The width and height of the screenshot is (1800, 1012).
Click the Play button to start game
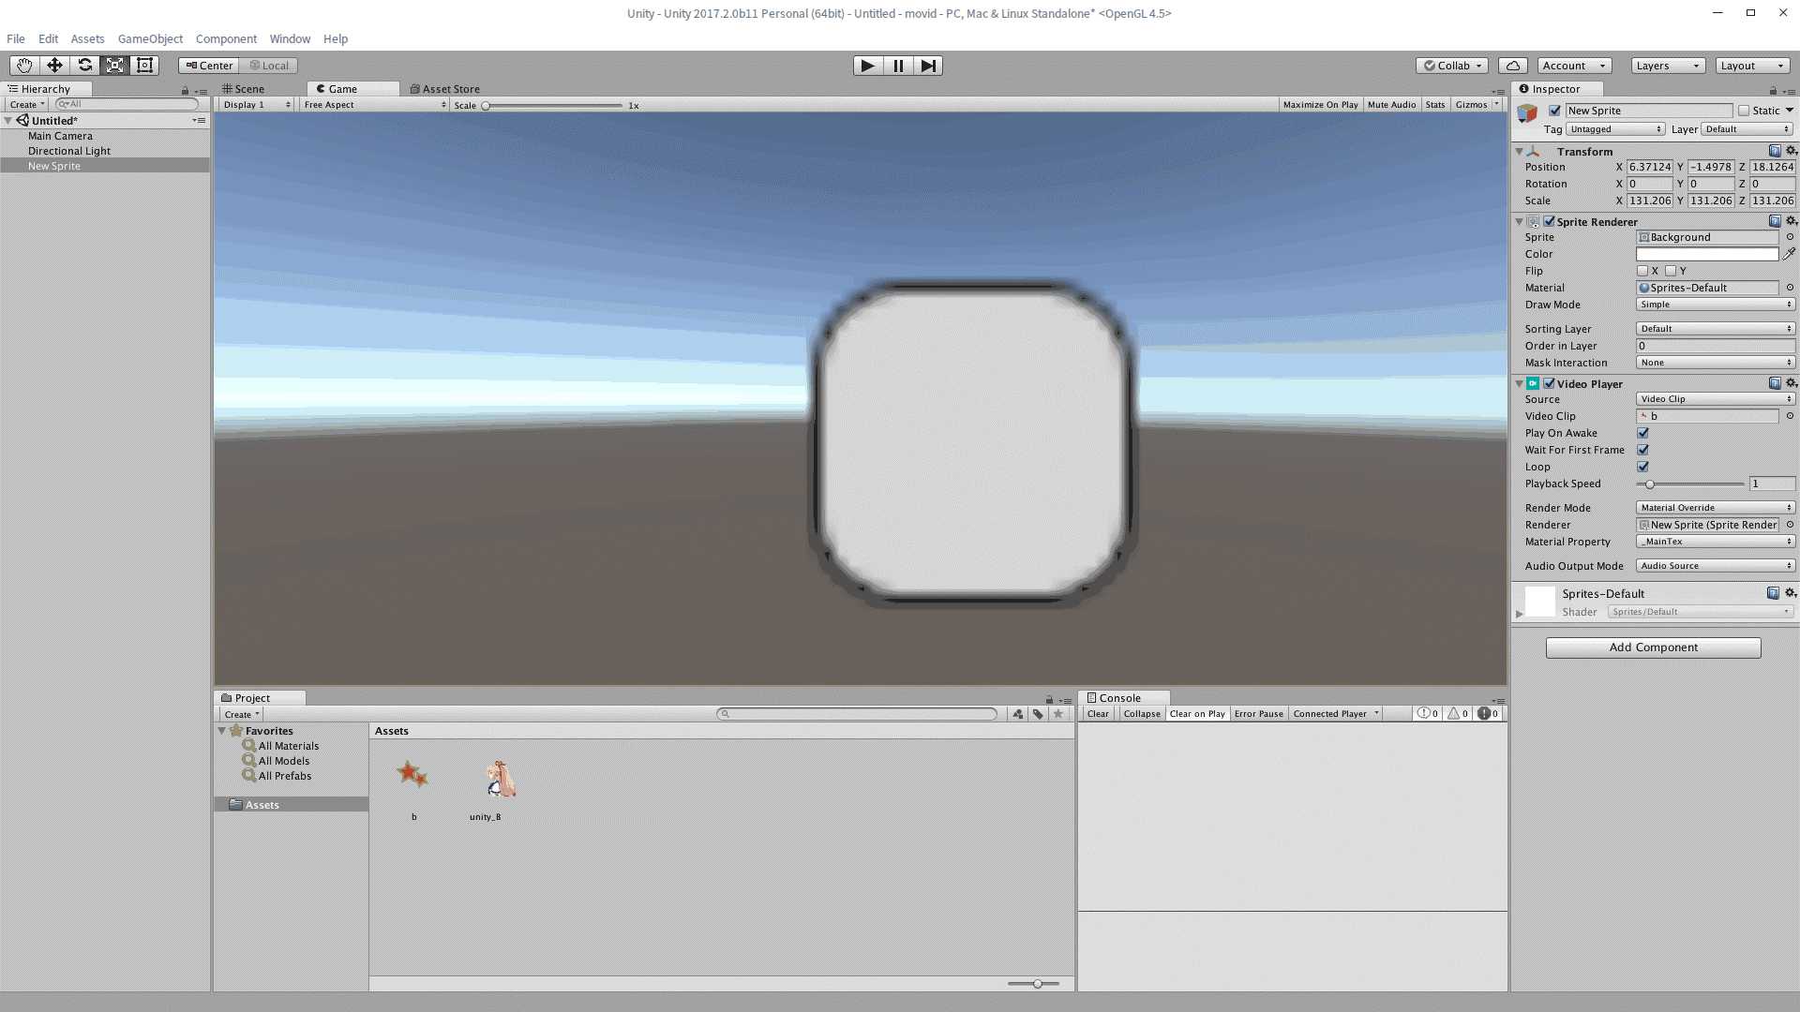[865, 66]
